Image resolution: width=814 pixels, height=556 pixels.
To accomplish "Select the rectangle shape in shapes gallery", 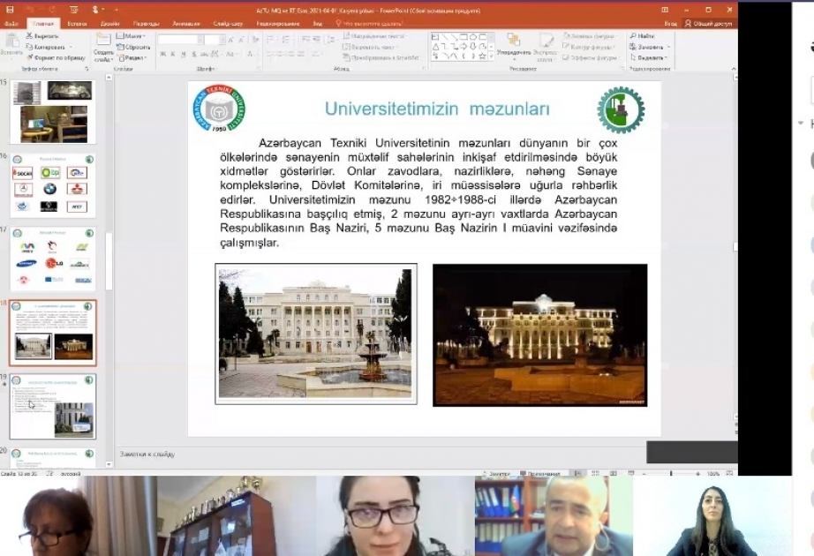I will point(464,37).
